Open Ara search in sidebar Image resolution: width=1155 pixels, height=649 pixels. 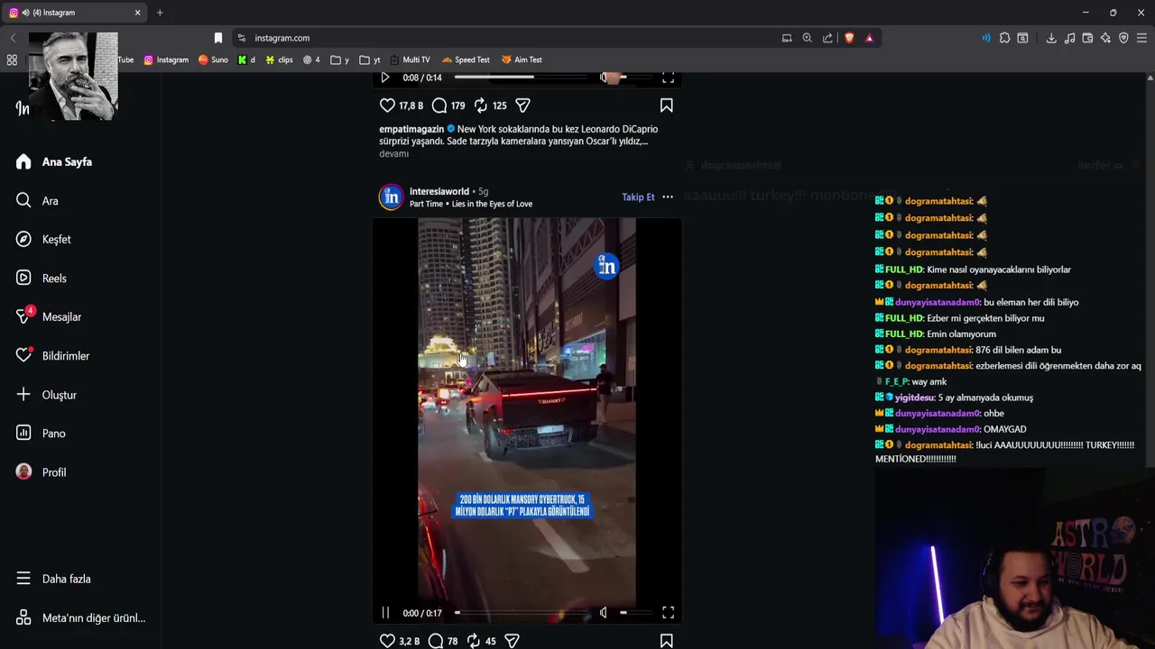(37, 201)
